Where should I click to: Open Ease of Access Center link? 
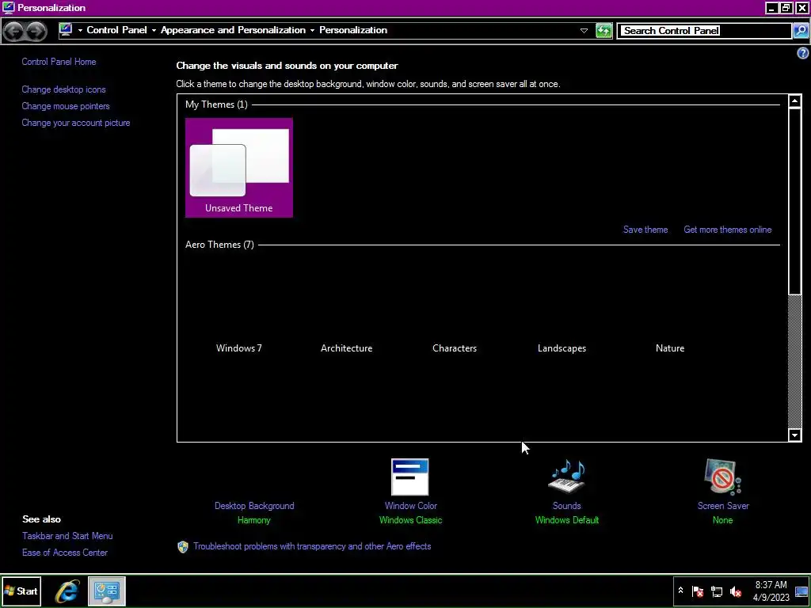click(x=65, y=552)
